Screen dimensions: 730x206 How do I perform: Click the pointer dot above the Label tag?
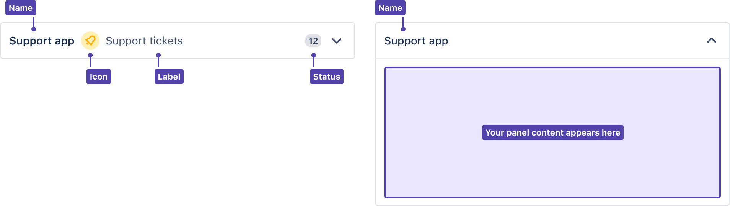pos(158,55)
